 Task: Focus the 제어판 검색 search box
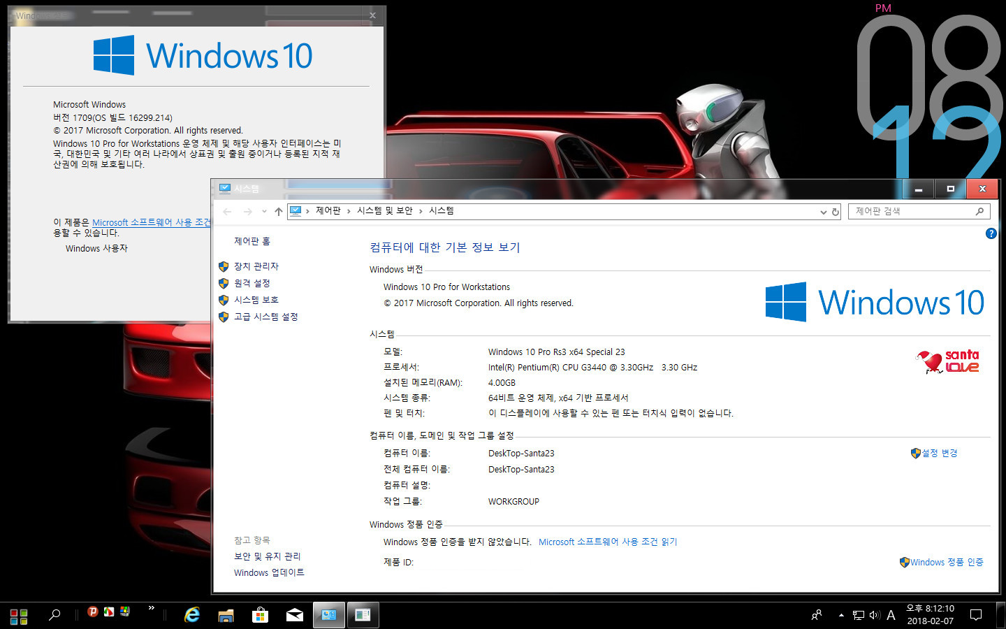coord(919,211)
